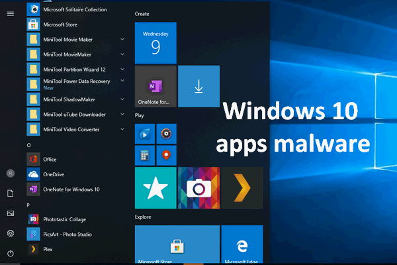This screenshot has height=265, width=397.
Task: Click the 'Phototastic Collage' label
Action: click(65, 219)
